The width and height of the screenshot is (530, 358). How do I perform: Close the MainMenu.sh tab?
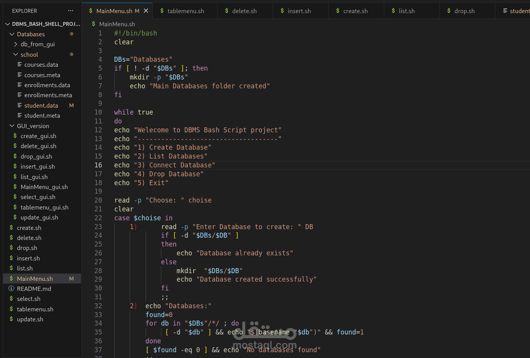[x=146, y=11]
